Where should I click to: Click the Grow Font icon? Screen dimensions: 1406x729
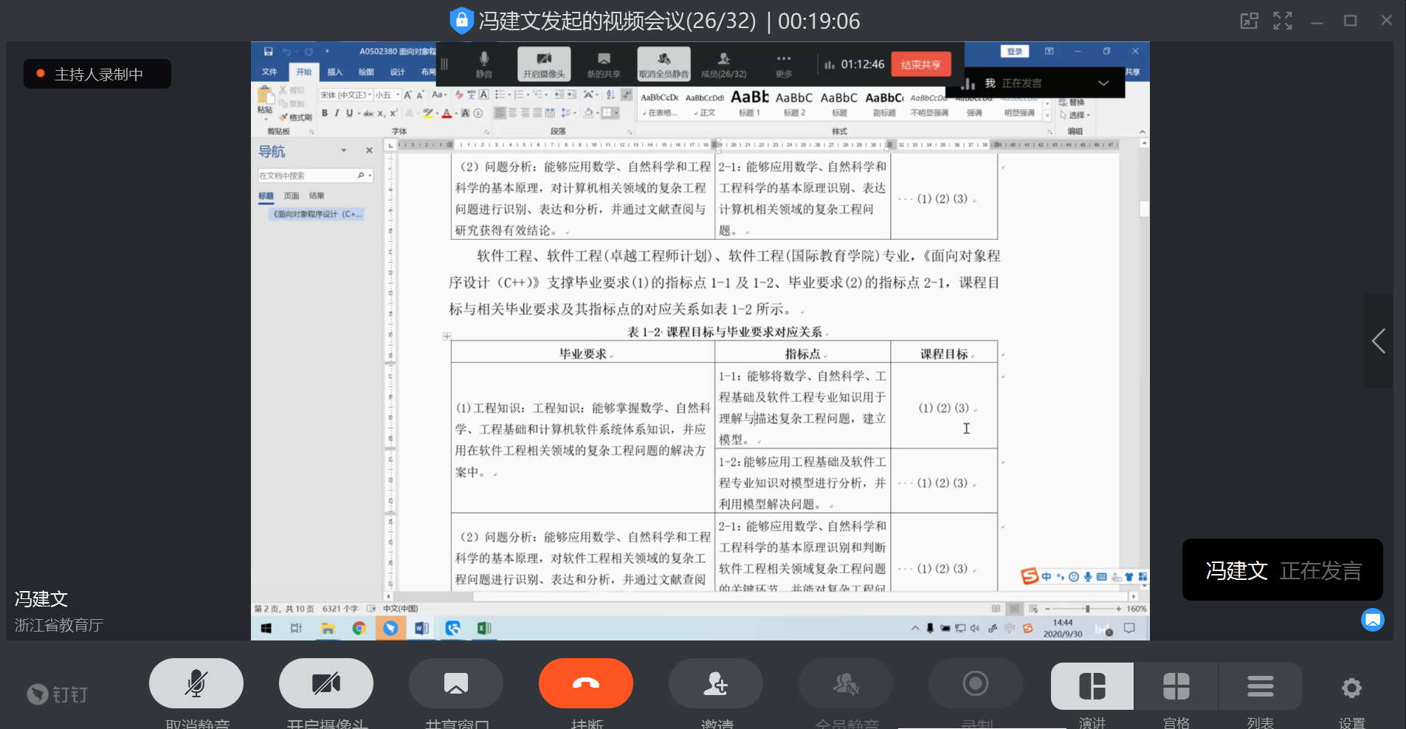point(407,95)
